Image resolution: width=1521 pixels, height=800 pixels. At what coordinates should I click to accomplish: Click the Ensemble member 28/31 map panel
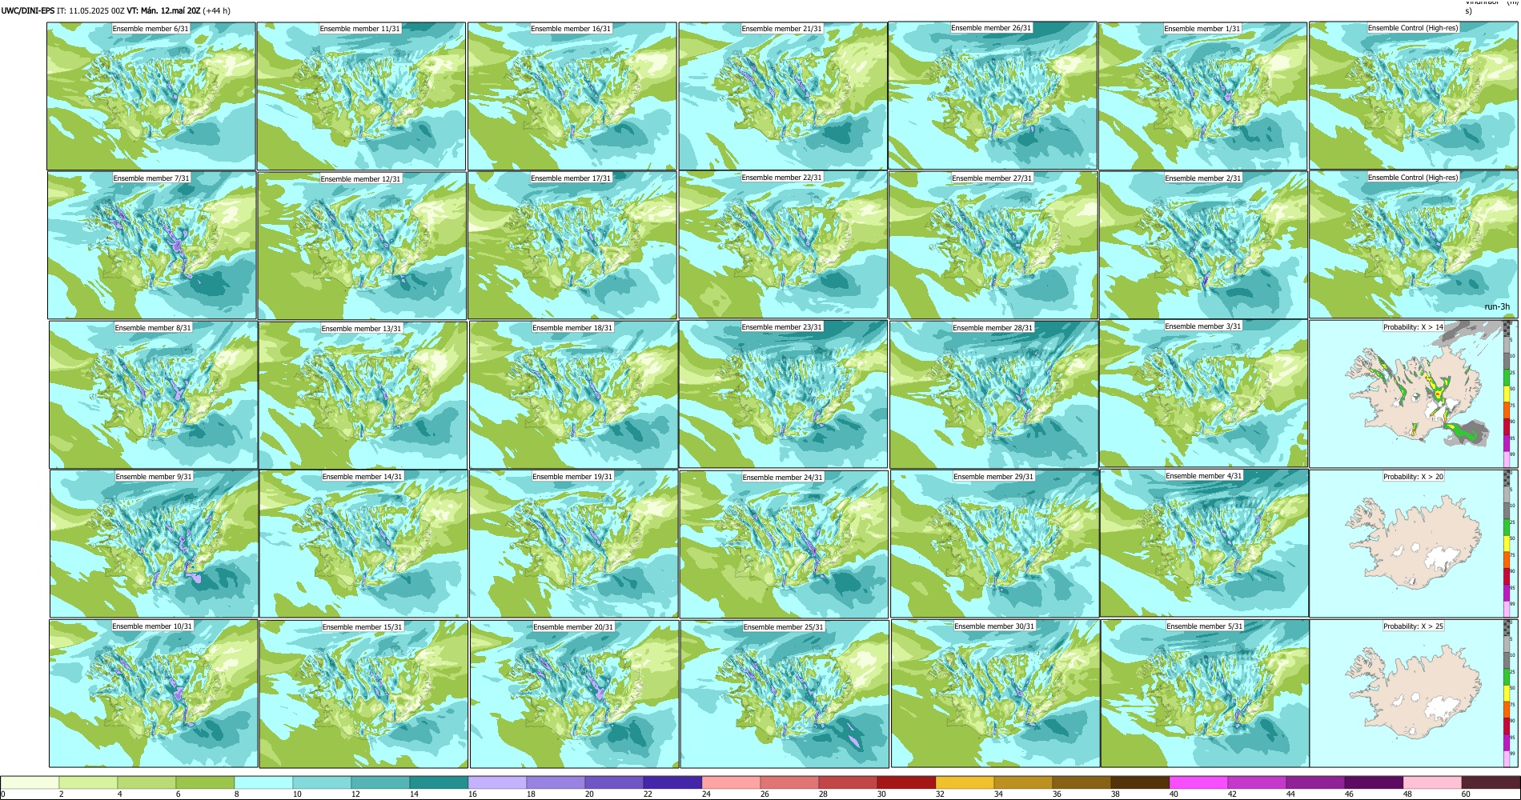point(994,394)
